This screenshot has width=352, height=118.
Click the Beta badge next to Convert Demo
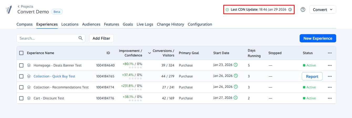tap(57, 12)
